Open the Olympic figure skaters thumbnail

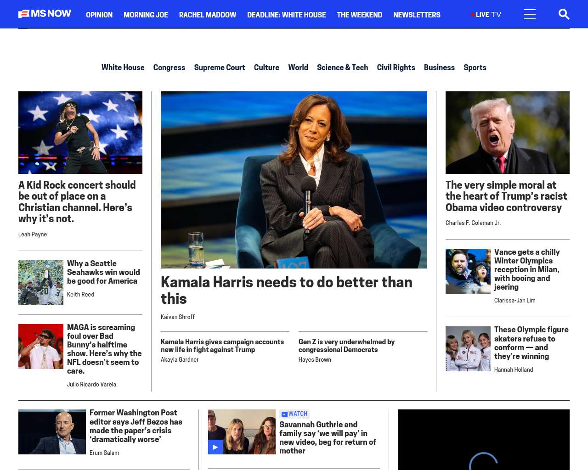pos(468,349)
